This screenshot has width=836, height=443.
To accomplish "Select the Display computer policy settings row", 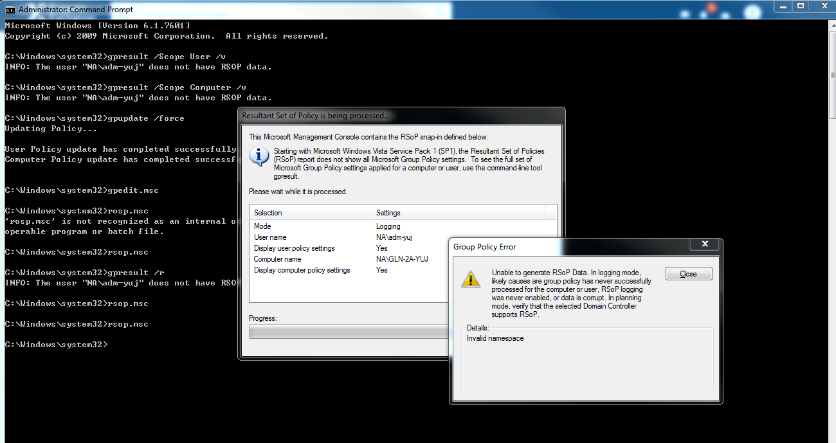I will click(302, 270).
